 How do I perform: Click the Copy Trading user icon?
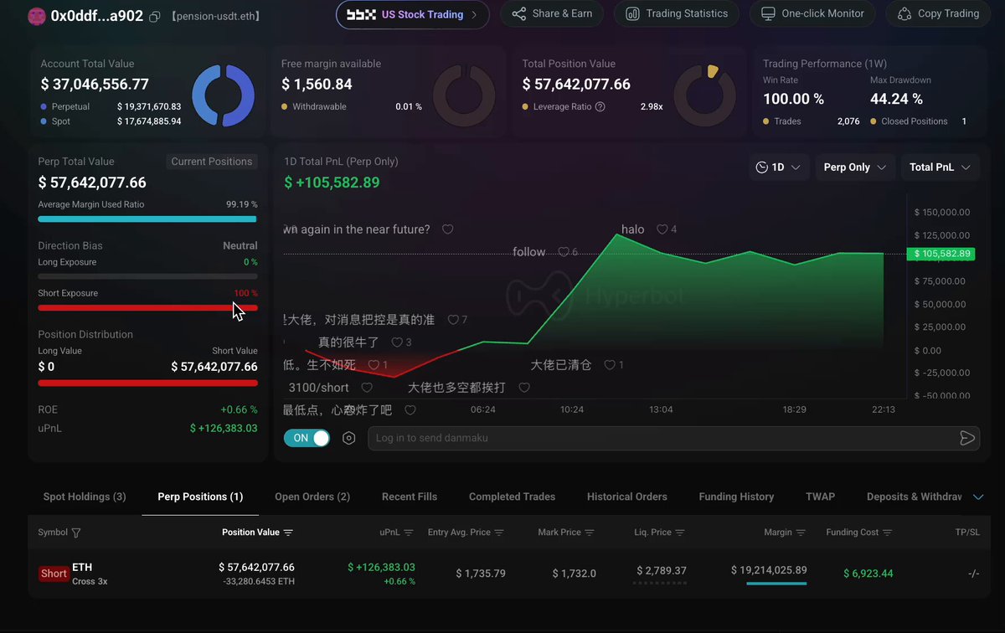tap(904, 13)
